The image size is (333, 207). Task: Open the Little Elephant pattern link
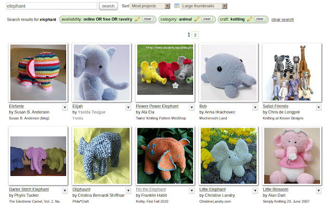point(212,189)
